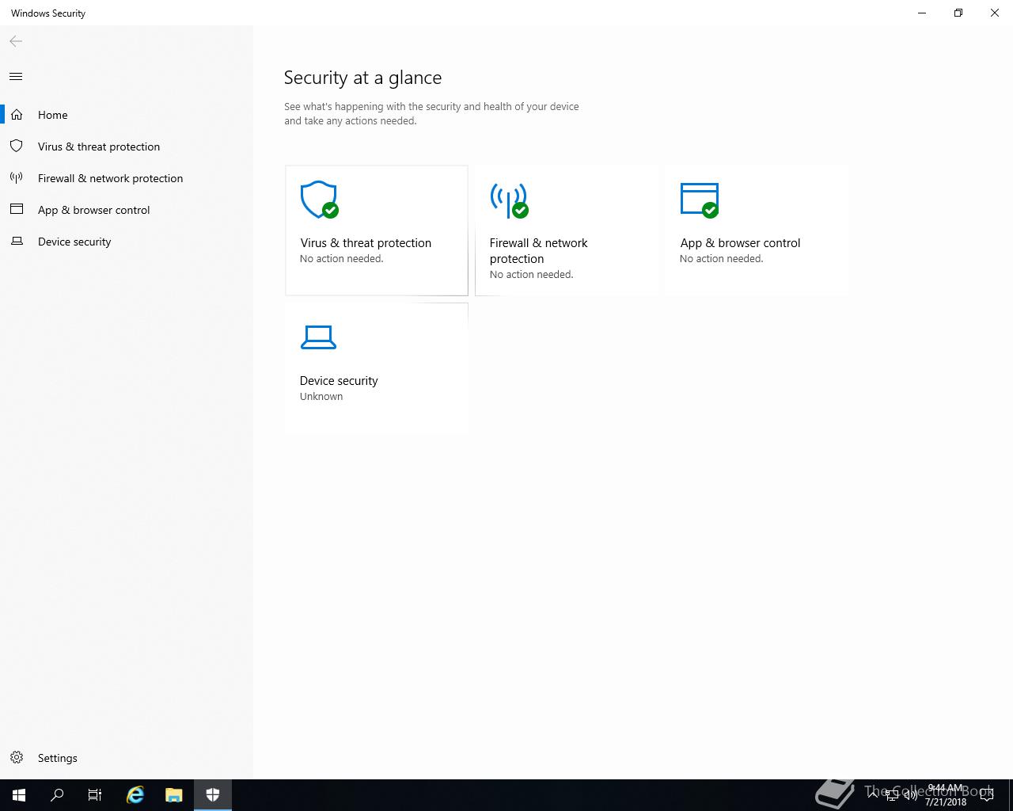Viewport: 1013px width, 811px height.
Task: Click 'No action needed.' under App & browser control
Action: point(721,259)
